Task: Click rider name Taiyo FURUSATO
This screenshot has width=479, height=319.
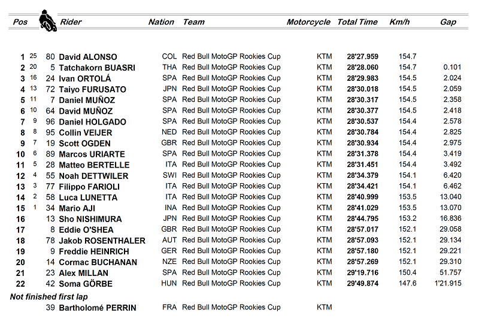Action: coord(89,89)
